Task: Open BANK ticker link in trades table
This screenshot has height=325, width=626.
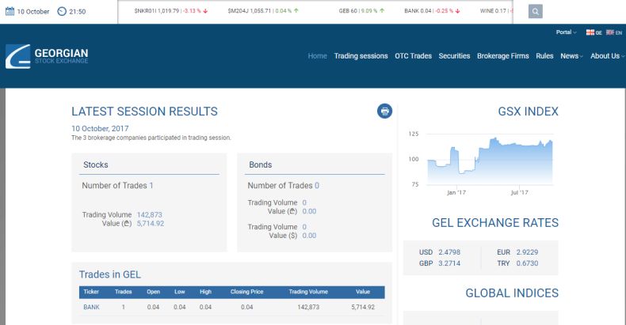Action: point(91,307)
